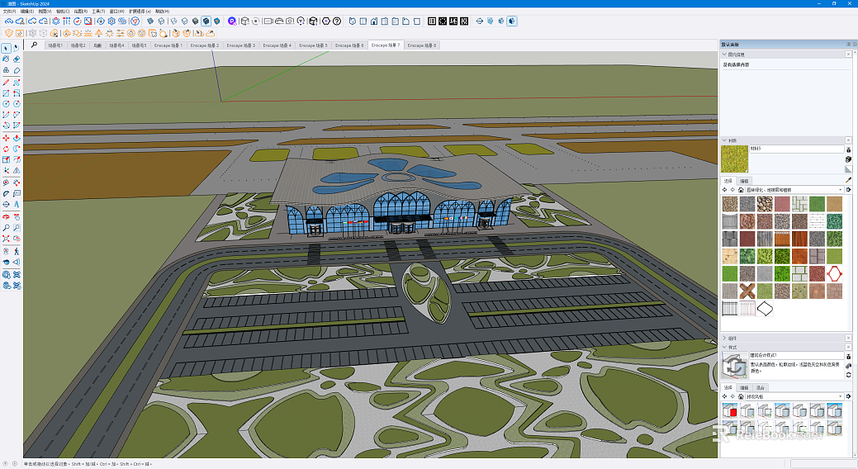Open the Edit menu

pyautogui.click(x=26, y=11)
